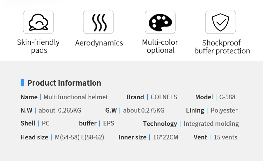Click the aerodynamics wavy lines icon
Image resolution: width=263 pixels, height=162 pixels.
point(99,22)
